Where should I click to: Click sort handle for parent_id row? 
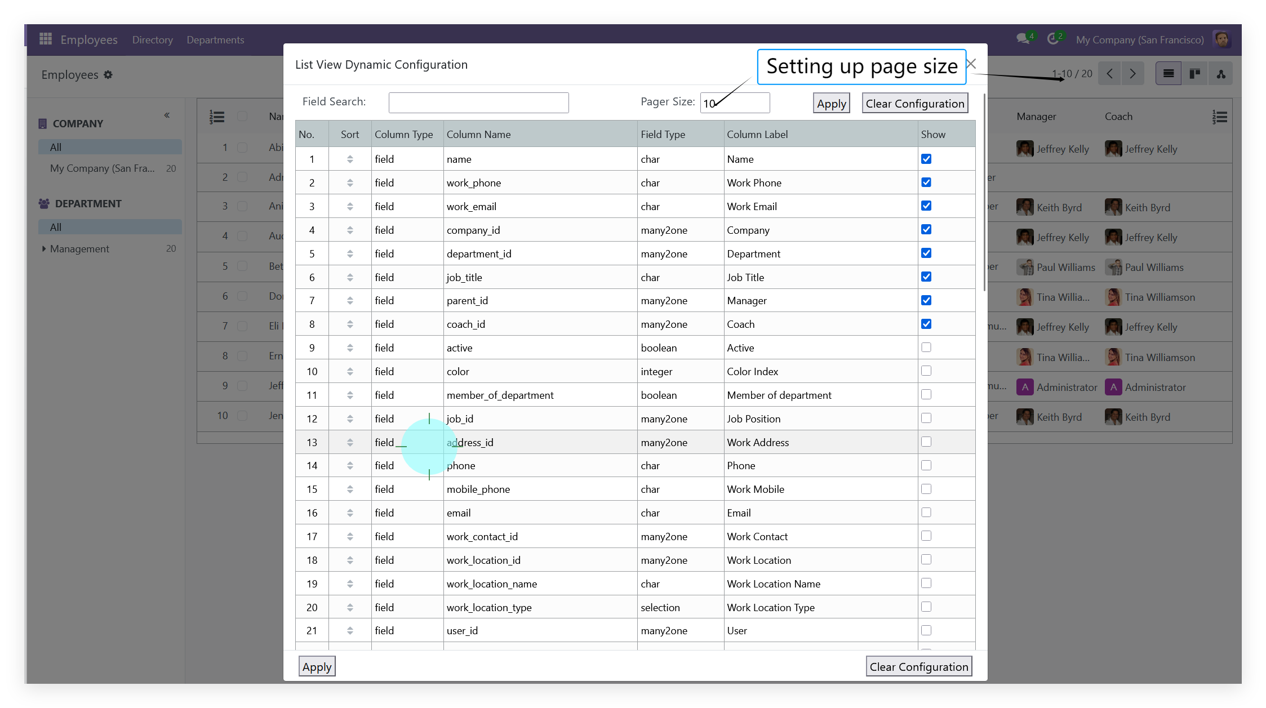(350, 301)
